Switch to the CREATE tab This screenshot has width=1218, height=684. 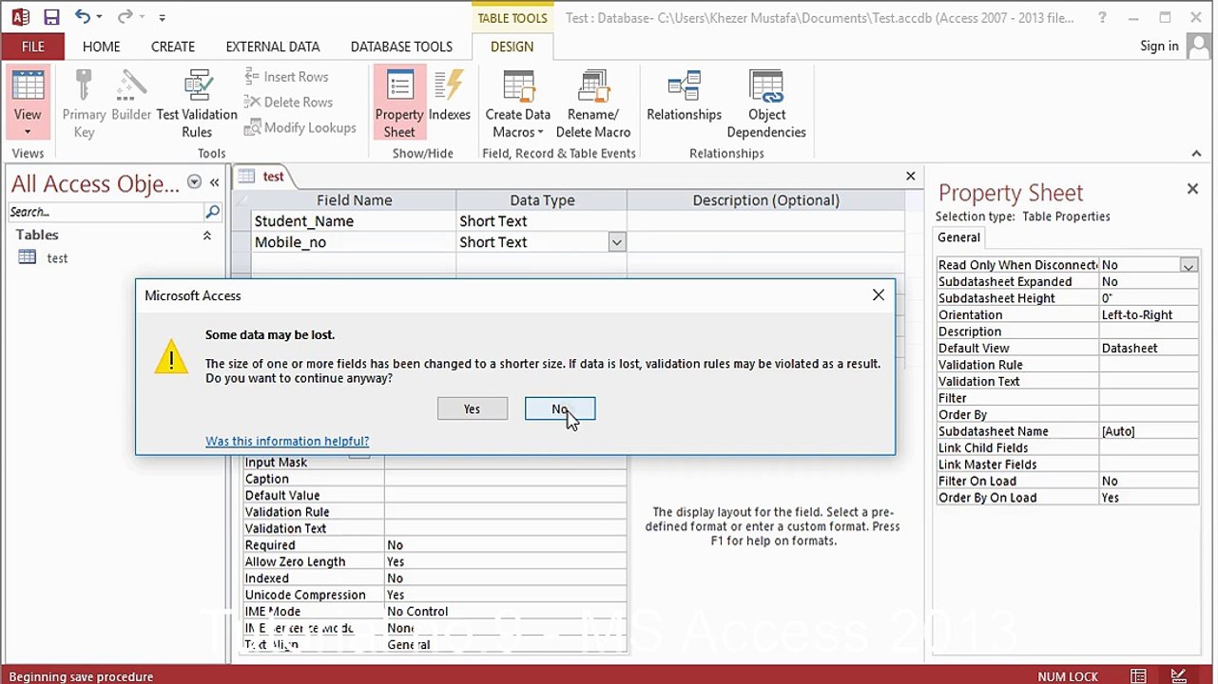point(173,47)
